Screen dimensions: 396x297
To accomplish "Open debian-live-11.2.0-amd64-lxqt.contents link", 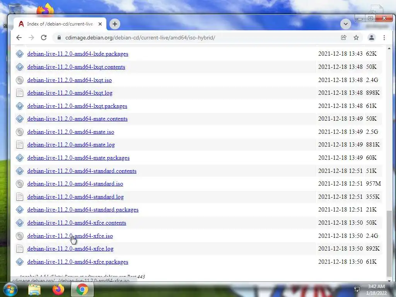I will [x=76, y=67].
